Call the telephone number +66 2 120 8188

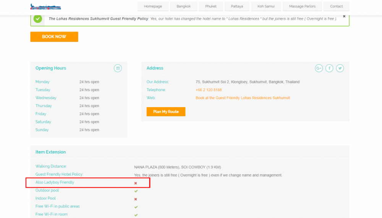click(x=209, y=90)
